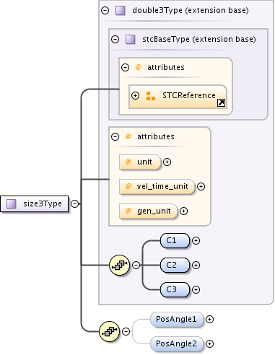The height and width of the screenshot is (355, 275).
Task: Click the size3Type purple type icon
Action: (x=11, y=203)
